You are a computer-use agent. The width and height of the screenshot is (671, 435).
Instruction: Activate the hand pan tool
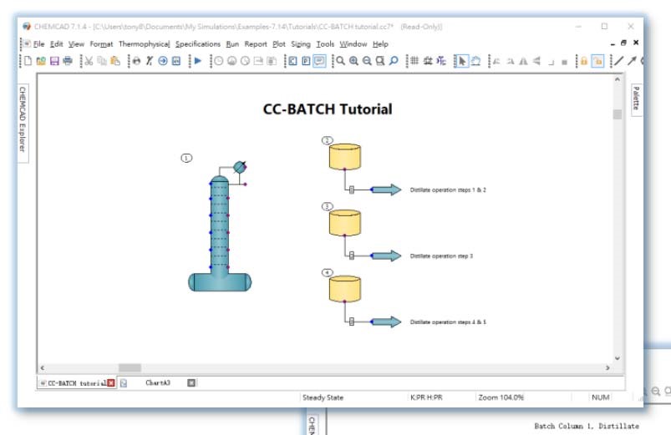[475, 61]
